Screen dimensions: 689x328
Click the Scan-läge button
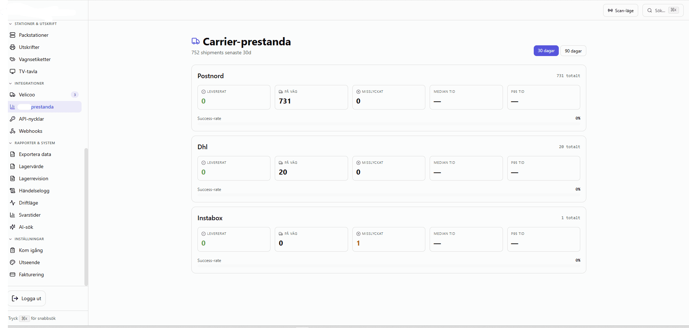[x=621, y=10]
